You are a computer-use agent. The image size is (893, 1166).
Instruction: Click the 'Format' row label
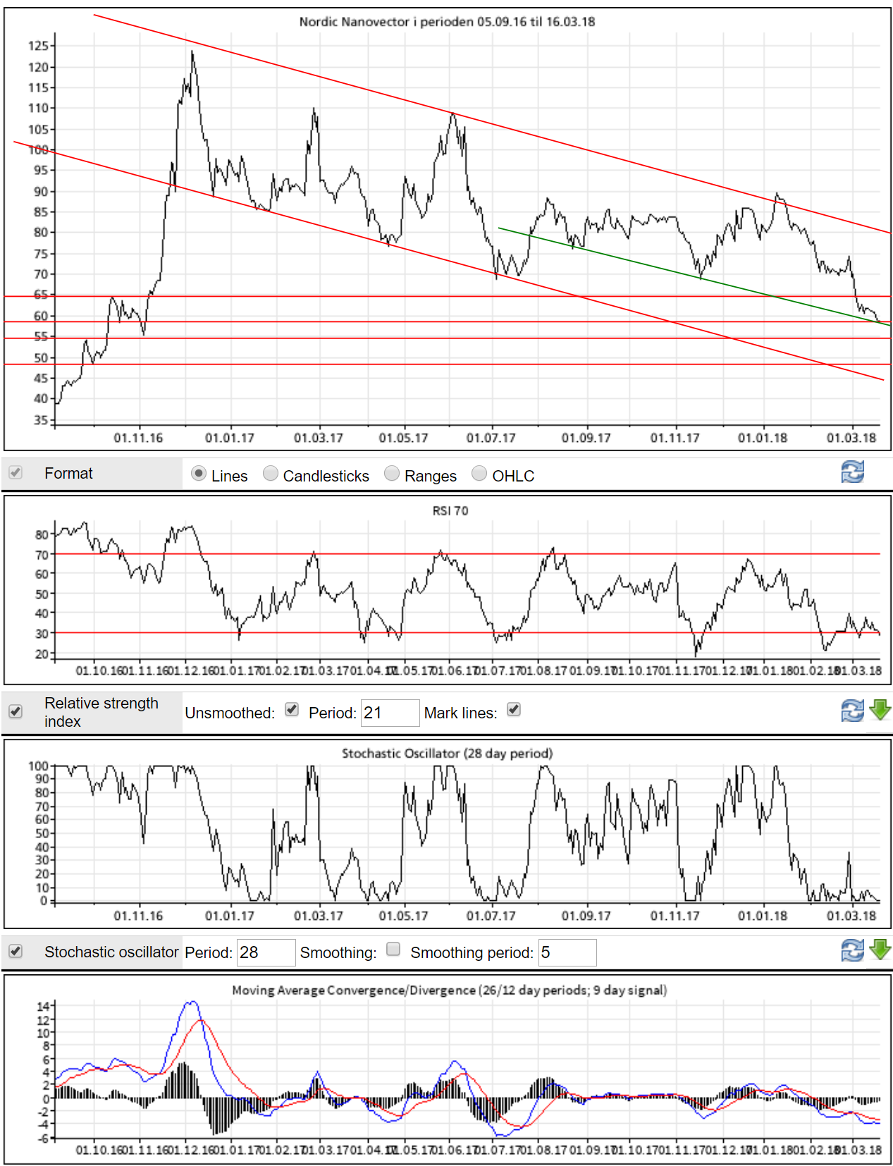point(68,473)
